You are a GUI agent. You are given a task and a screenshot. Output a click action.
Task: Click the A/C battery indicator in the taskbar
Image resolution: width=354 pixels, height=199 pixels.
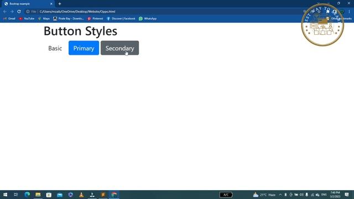coord(226,195)
